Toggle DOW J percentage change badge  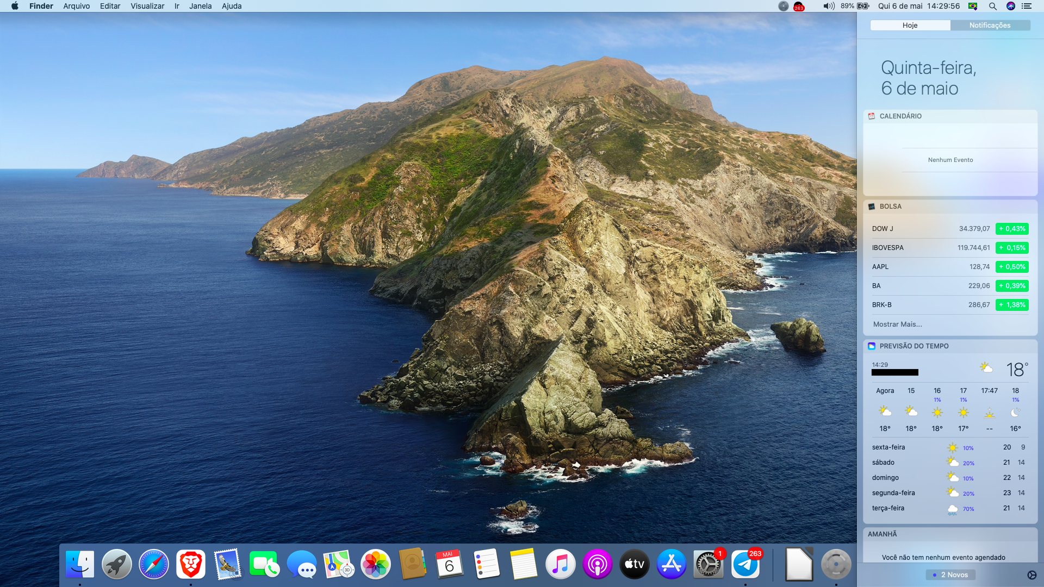coord(1011,229)
